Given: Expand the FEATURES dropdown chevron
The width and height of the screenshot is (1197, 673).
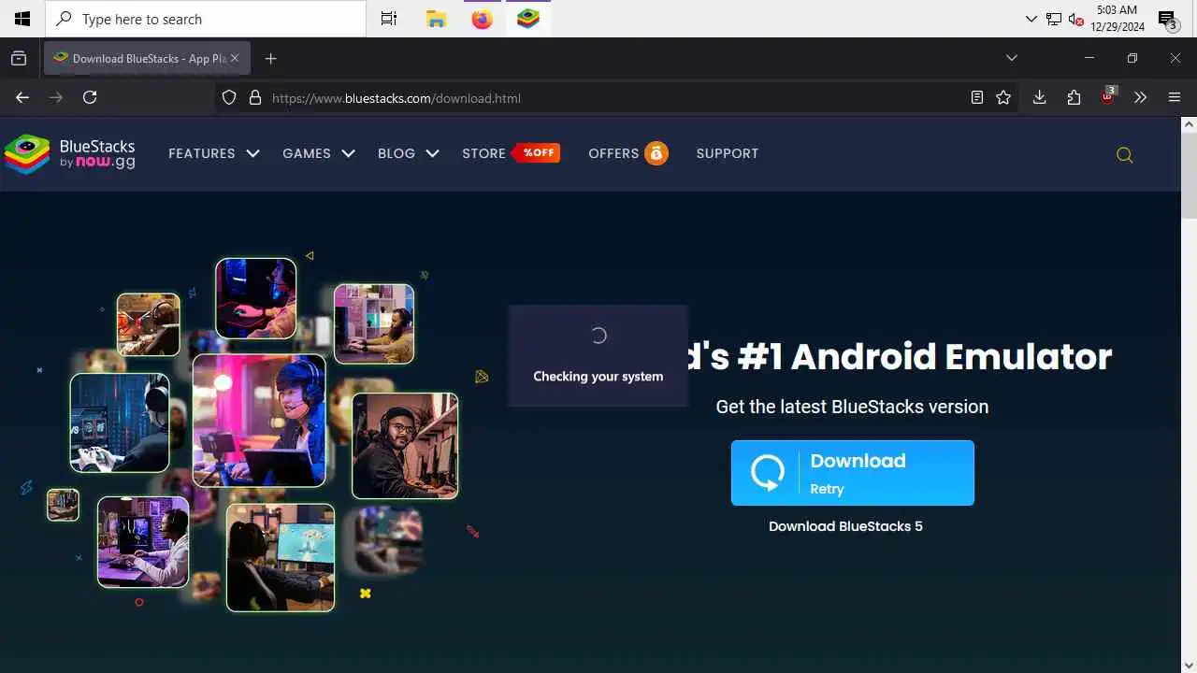Looking at the screenshot, I should coord(252,153).
